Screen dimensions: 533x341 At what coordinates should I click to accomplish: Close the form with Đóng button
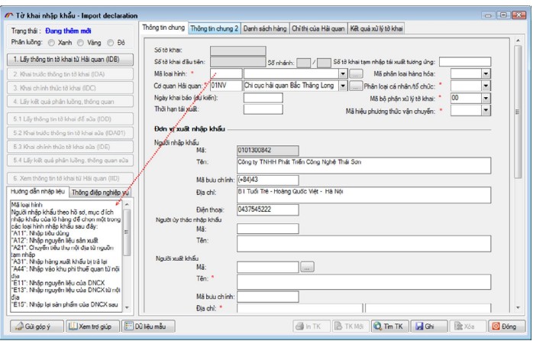(x=504, y=326)
